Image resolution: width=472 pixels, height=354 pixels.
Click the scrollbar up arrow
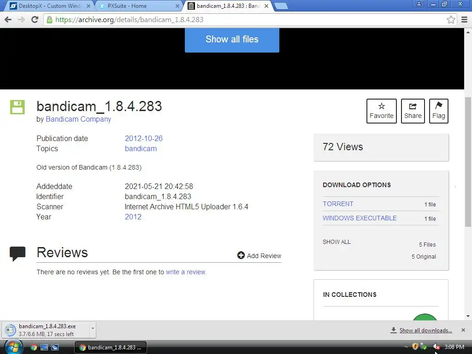[468, 32]
